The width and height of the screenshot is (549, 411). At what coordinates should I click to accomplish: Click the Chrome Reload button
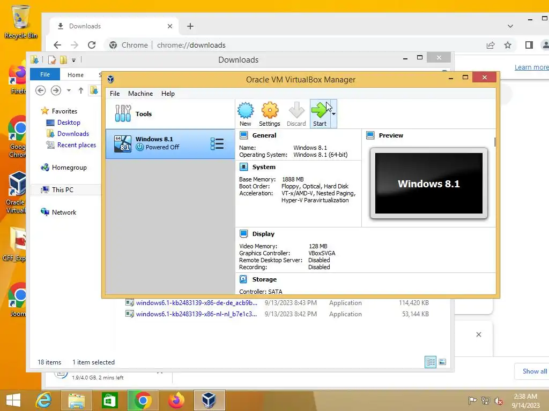coord(92,45)
